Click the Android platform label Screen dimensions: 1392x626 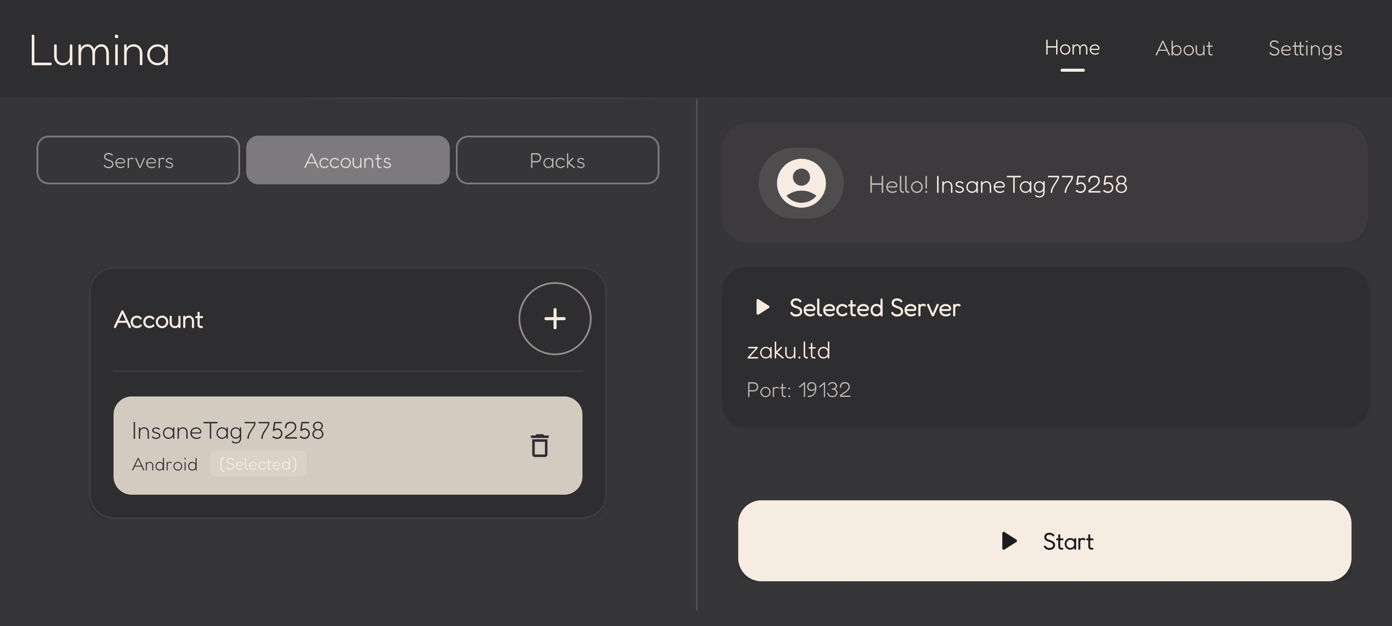pyautogui.click(x=165, y=465)
